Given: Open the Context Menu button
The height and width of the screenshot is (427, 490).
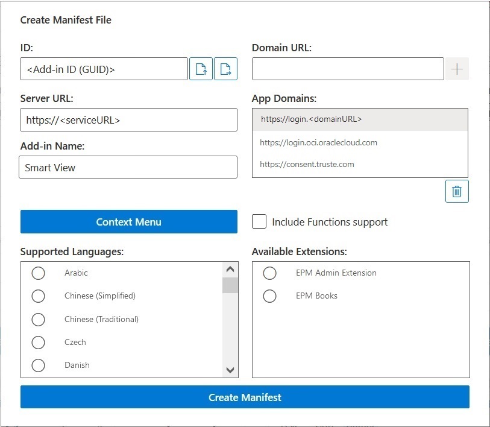Looking at the screenshot, I should [x=128, y=222].
